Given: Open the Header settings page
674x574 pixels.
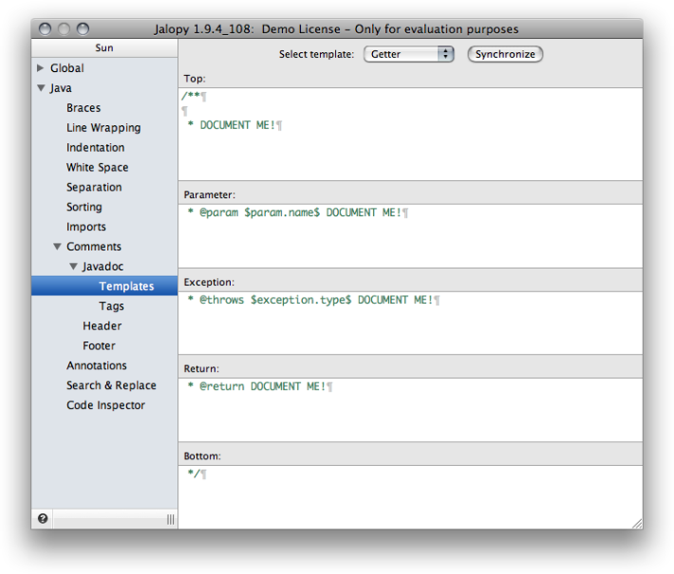Looking at the screenshot, I should (x=103, y=325).
